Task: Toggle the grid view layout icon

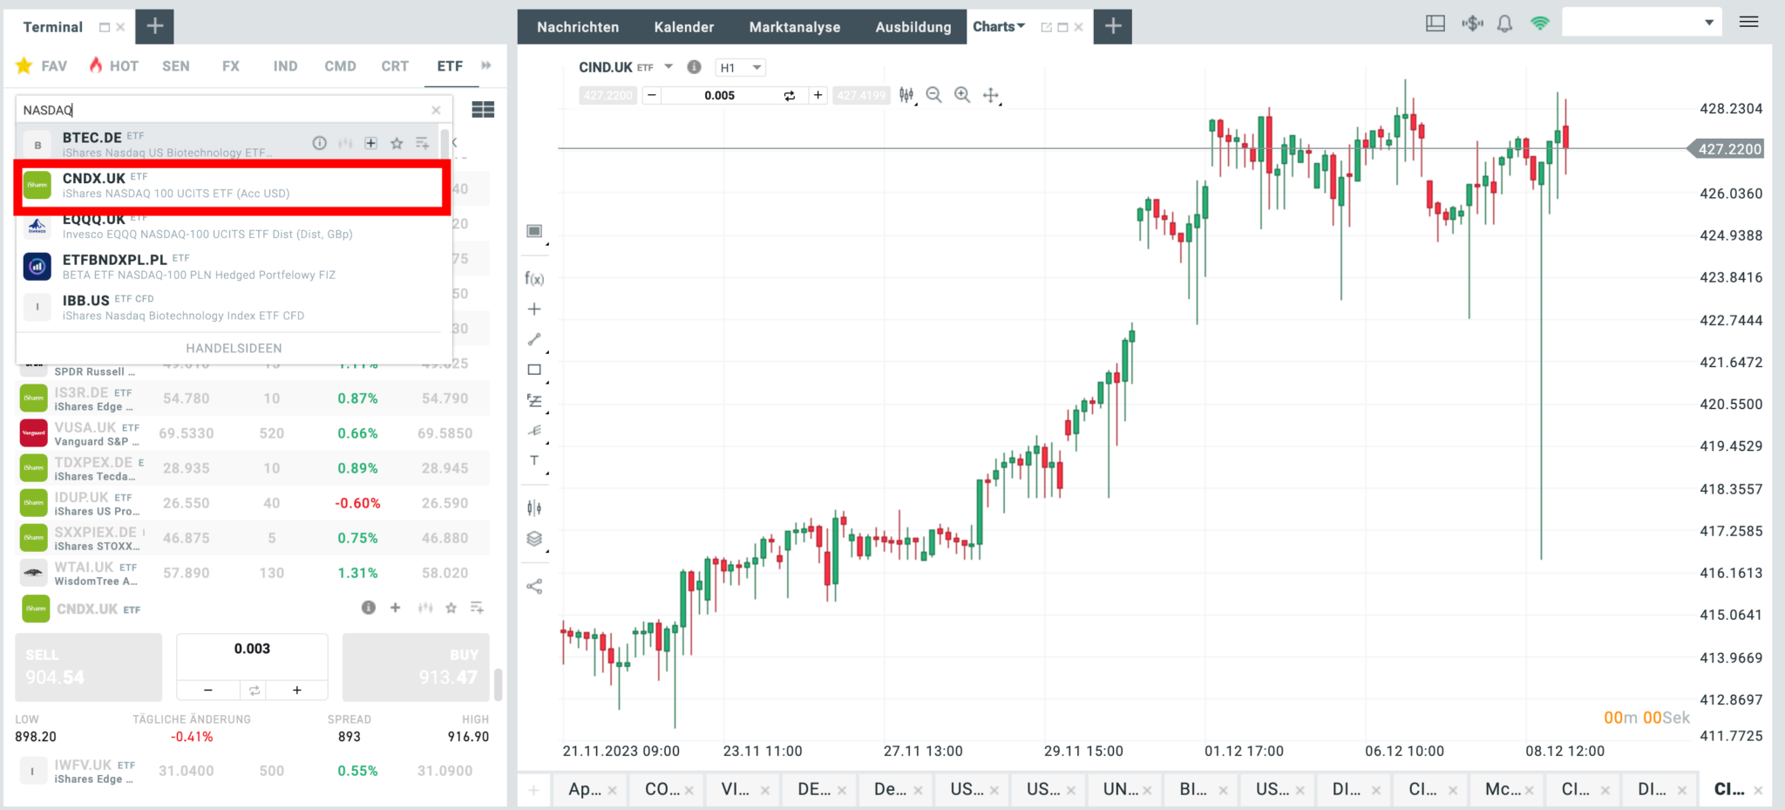Action: [483, 110]
